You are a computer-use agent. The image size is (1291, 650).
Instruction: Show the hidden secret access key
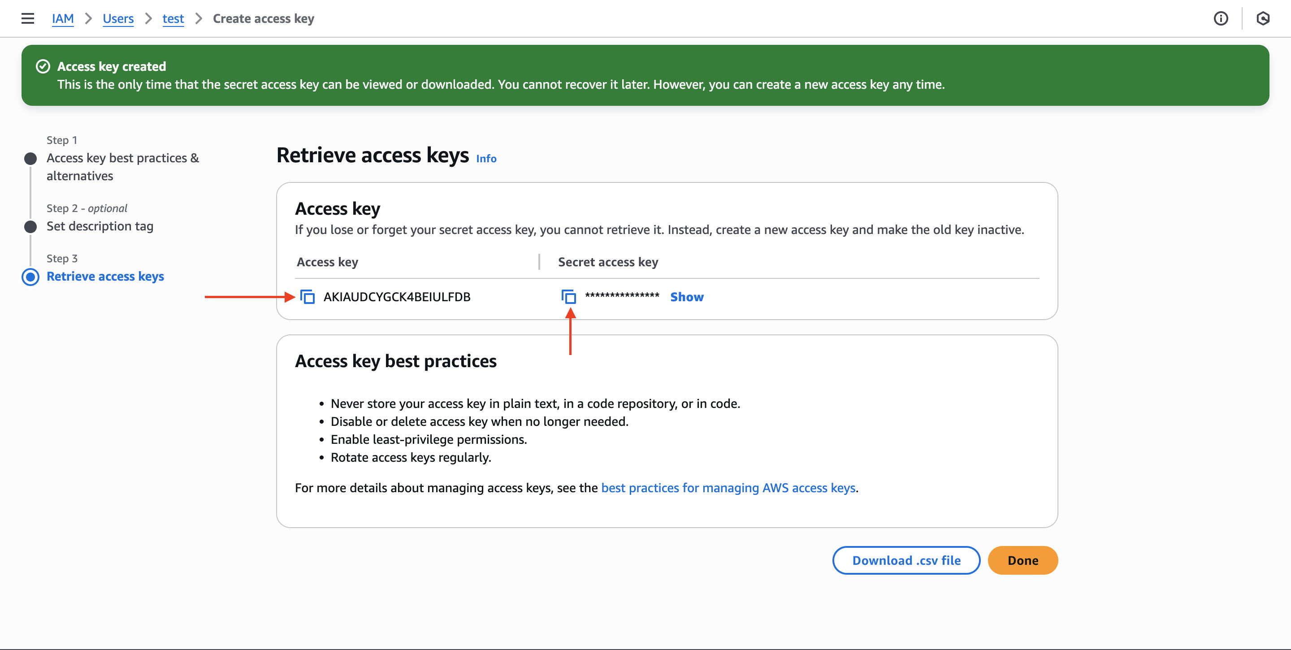point(687,297)
